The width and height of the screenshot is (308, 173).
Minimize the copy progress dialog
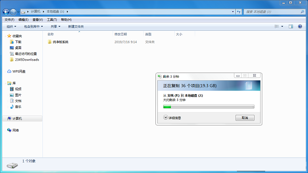[238, 75]
